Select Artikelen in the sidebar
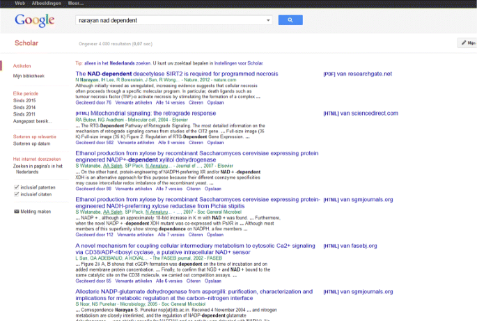This screenshot has width=477, height=321. click(22, 65)
